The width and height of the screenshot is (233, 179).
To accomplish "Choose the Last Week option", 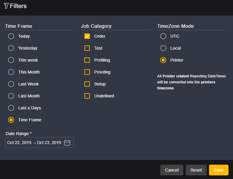I will (x=11, y=84).
